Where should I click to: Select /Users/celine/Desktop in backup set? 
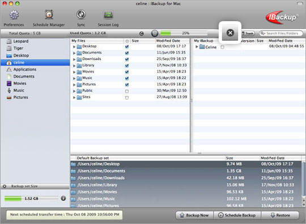(186, 164)
